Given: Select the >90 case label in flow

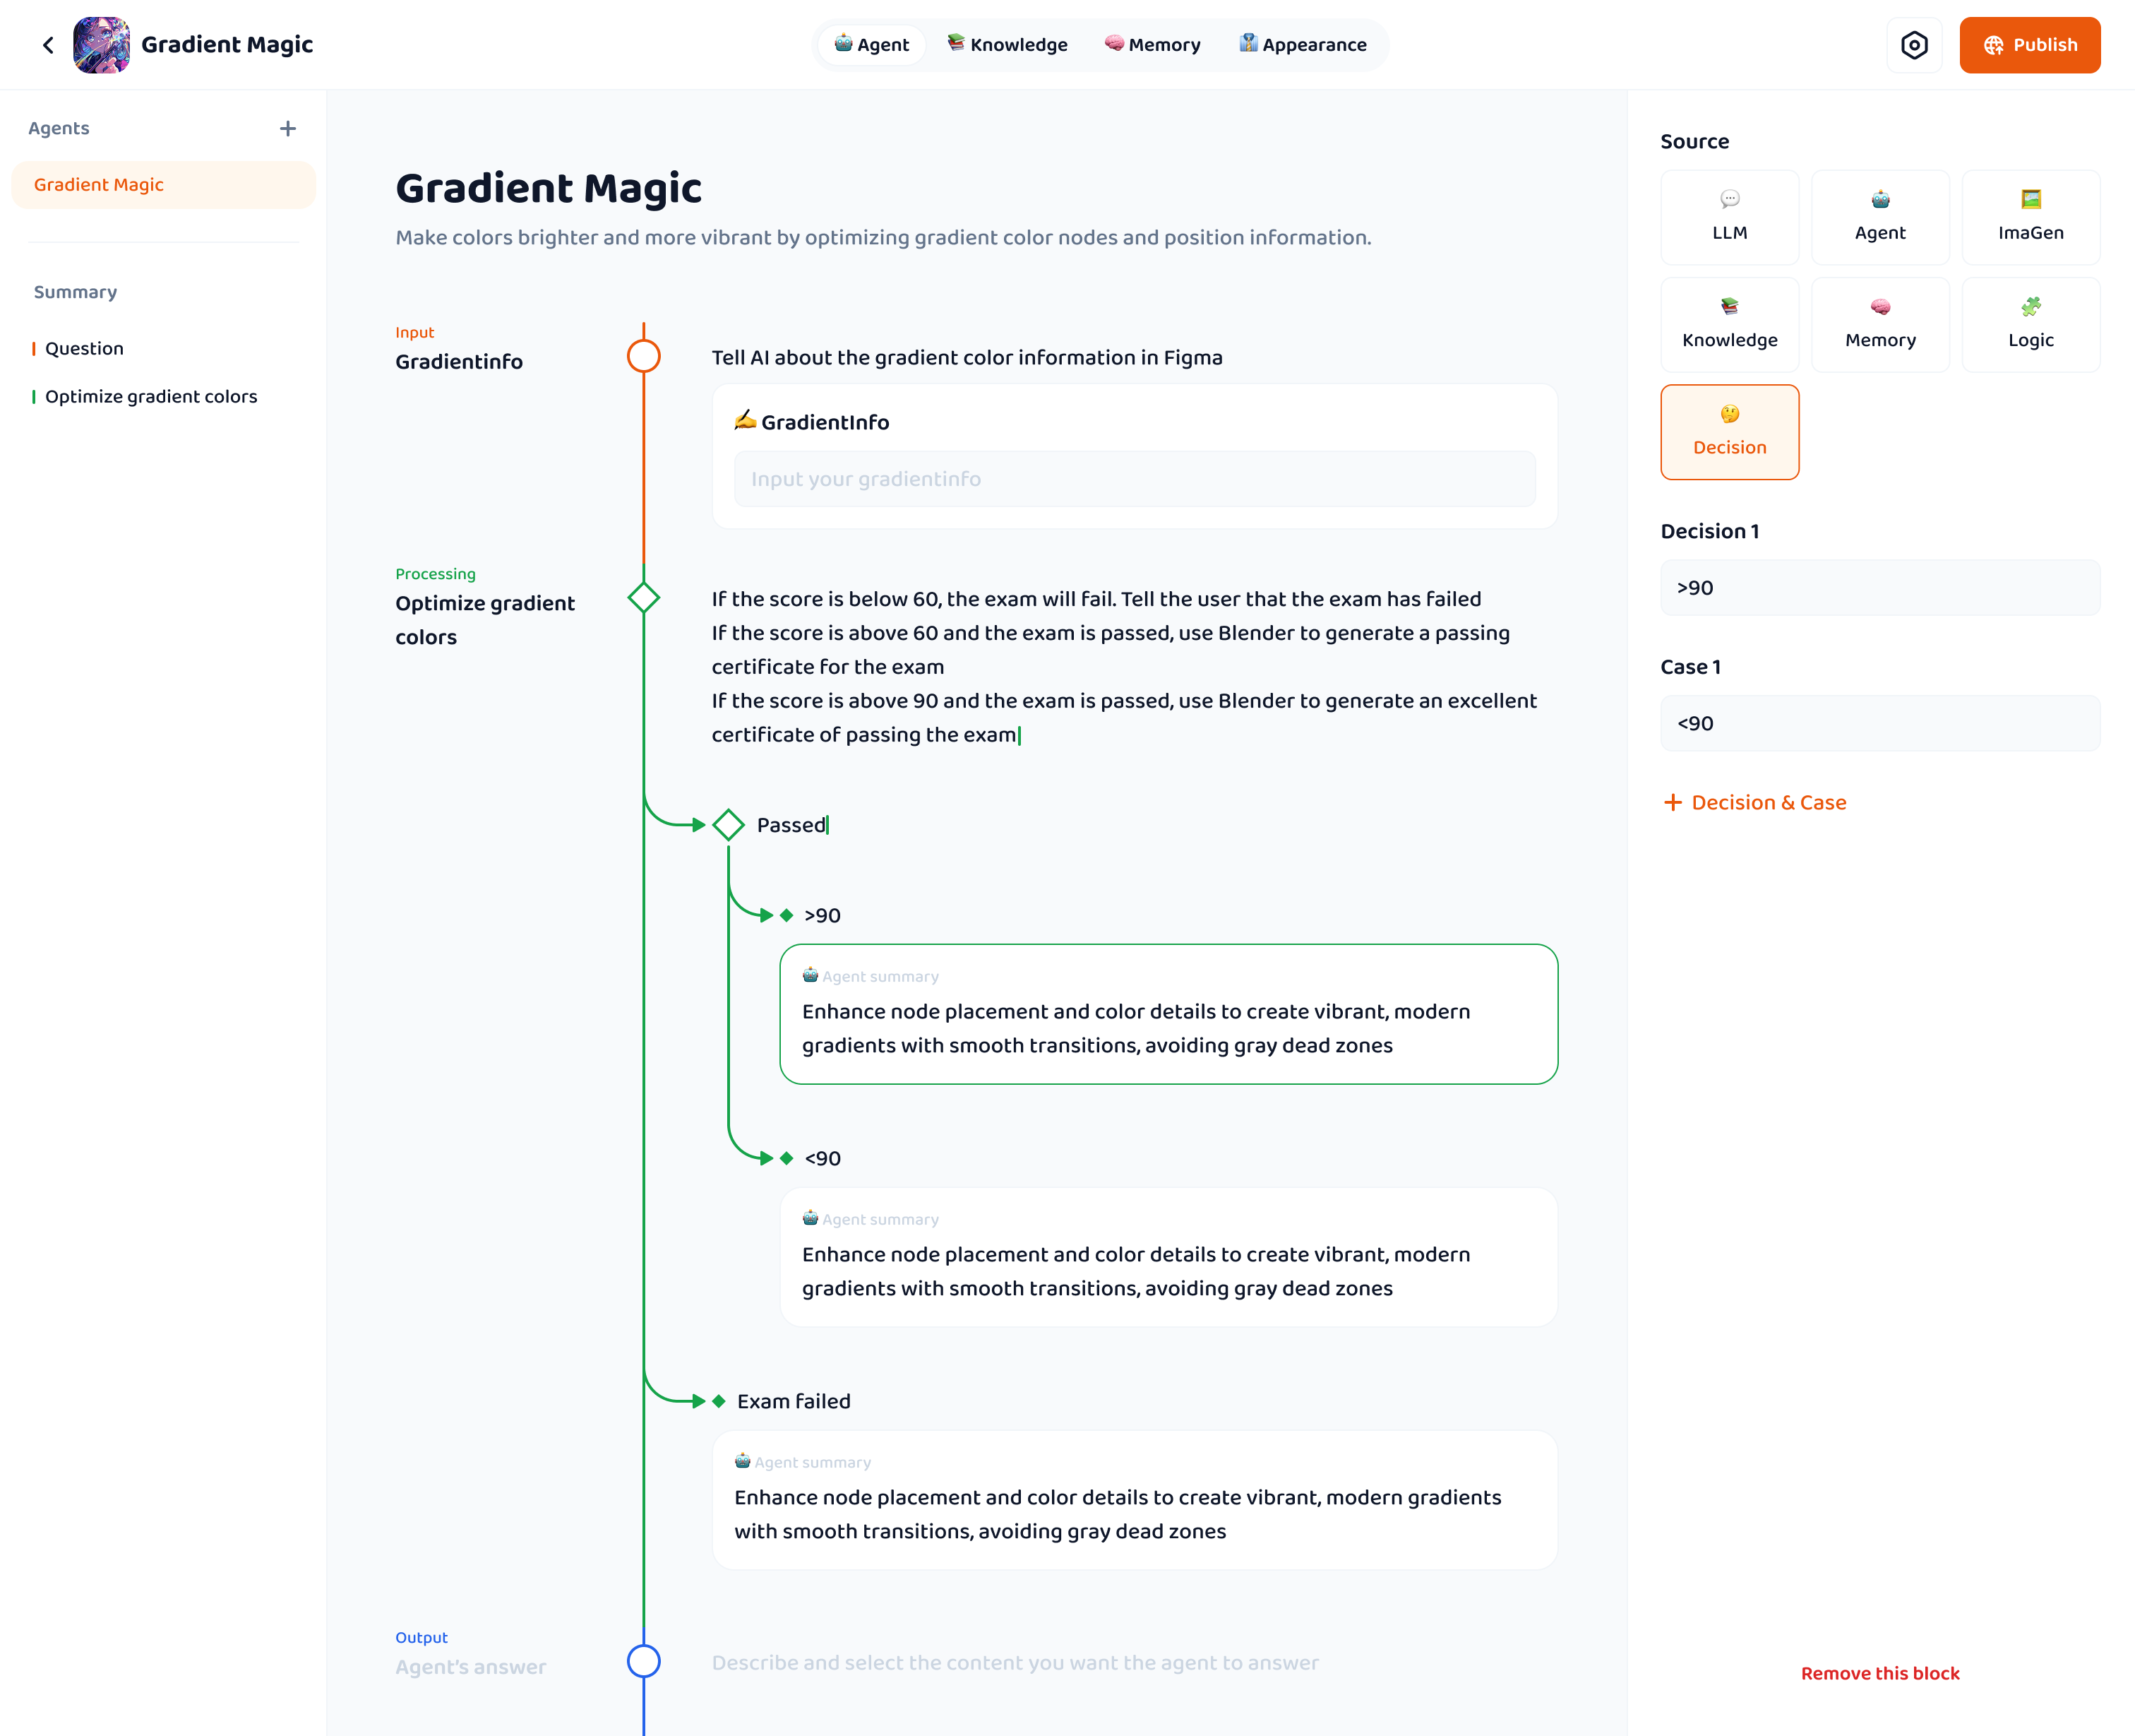Looking at the screenshot, I should click(823, 915).
